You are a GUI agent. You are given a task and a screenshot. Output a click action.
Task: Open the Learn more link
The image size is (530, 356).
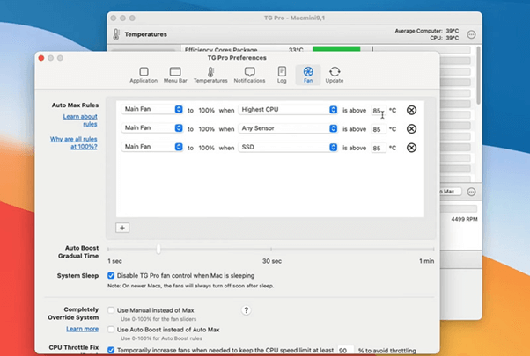pyautogui.click(x=83, y=329)
